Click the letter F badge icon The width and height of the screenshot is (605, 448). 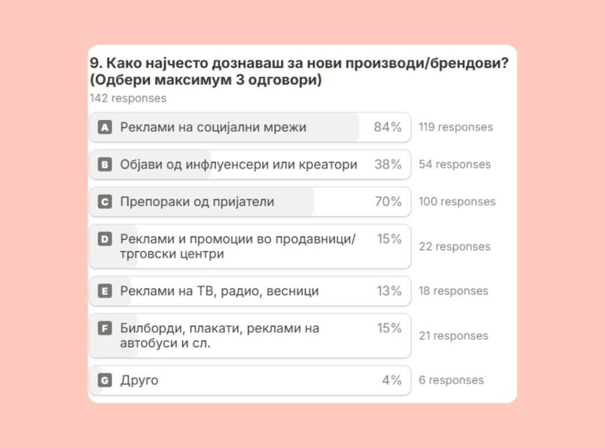point(105,328)
